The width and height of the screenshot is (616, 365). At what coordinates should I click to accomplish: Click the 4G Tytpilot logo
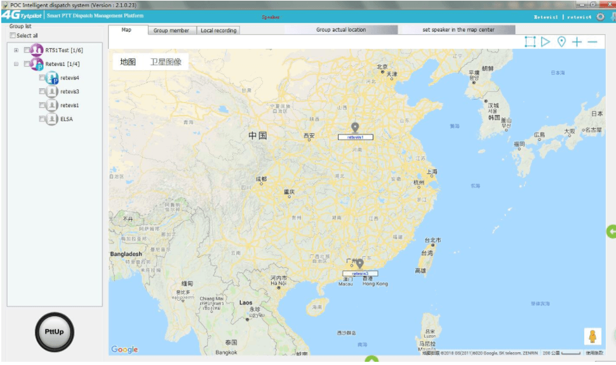[22, 15]
